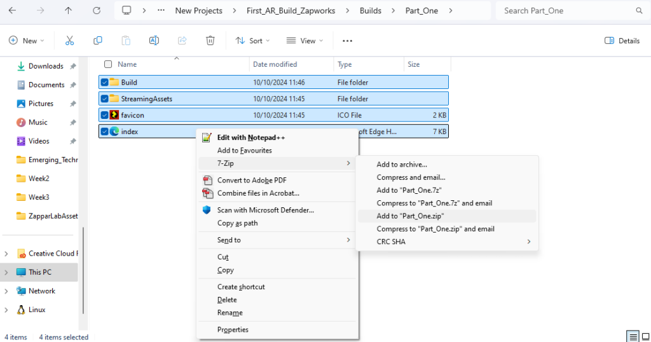
Task: Click the Cut scissors icon in toolbar
Action: coord(70,41)
